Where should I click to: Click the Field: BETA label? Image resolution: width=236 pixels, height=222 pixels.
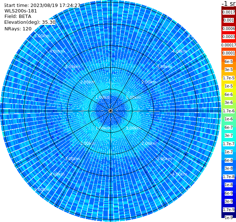click(x=18, y=16)
